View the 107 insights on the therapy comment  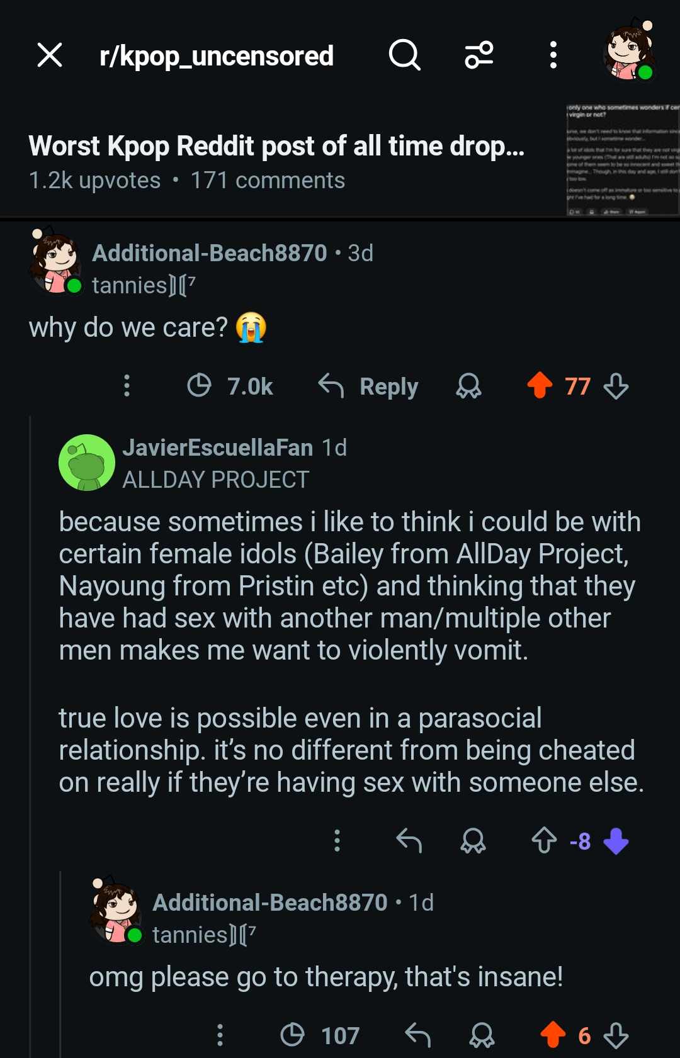click(320, 1035)
